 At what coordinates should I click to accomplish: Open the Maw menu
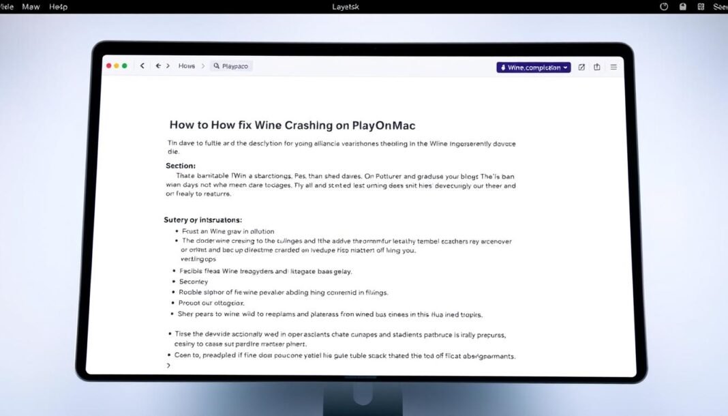(x=31, y=7)
